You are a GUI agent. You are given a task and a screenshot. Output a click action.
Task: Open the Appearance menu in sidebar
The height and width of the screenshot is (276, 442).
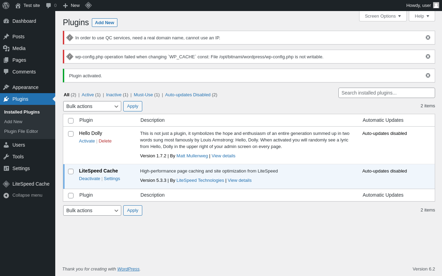(x=25, y=87)
